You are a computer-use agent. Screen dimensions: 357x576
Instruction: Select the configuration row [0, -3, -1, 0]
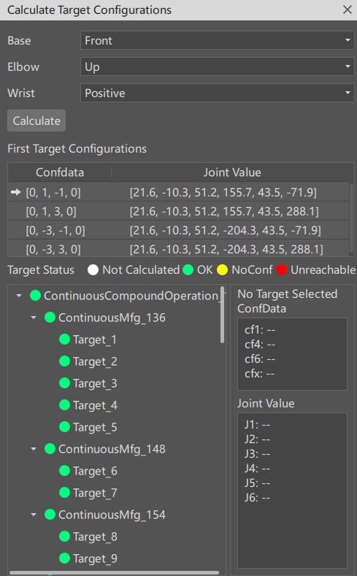pyautogui.click(x=178, y=230)
